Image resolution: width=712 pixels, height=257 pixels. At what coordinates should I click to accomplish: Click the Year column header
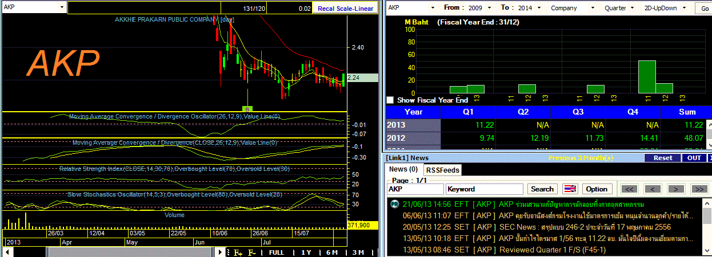tap(413, 112)
